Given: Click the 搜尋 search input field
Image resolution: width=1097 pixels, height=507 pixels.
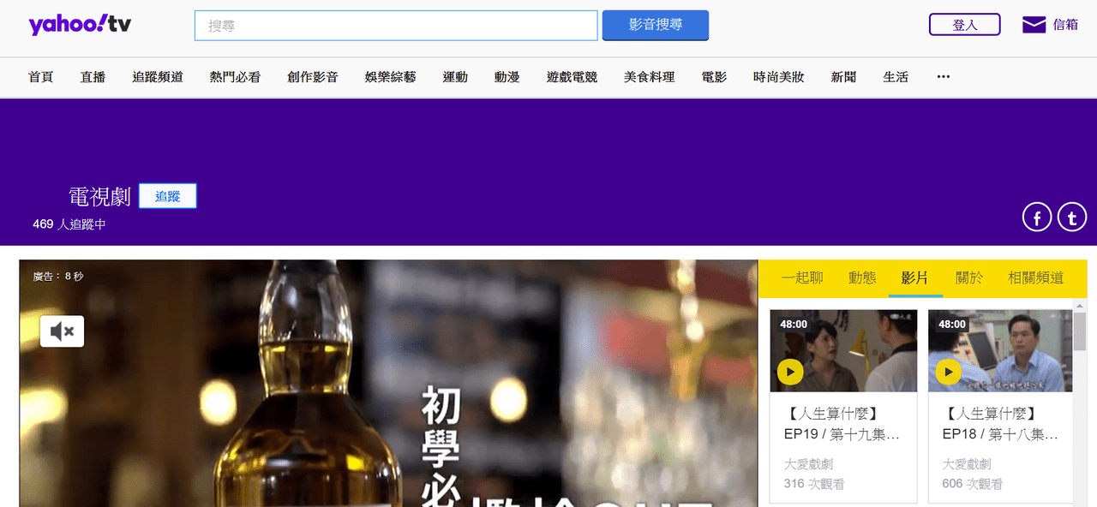Looking at the screenshot, I should [x=396, y=26].
